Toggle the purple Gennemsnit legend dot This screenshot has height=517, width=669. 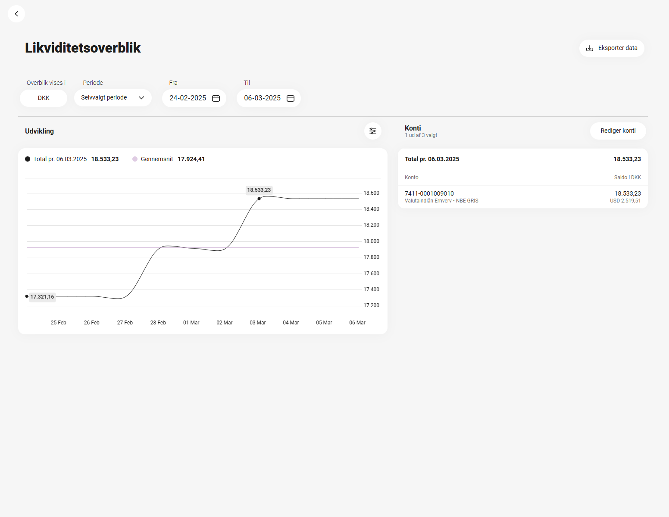coord(135,159)
